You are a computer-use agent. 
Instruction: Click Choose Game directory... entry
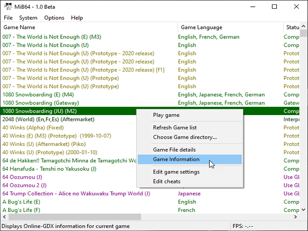coord(185,137)
